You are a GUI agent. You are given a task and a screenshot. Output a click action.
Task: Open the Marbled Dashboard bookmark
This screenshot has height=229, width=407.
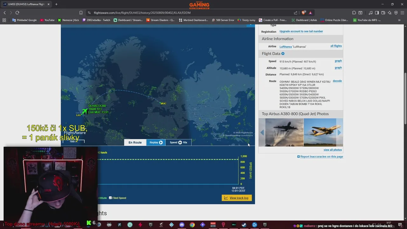193,20
